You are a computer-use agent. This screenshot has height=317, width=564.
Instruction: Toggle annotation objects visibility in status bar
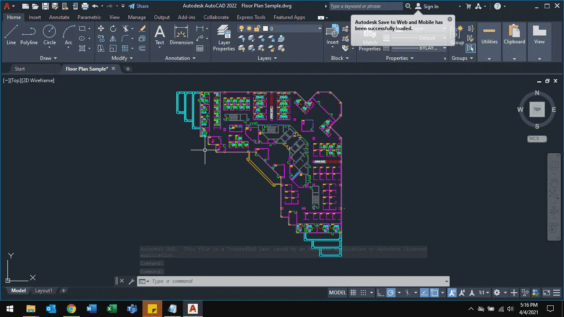[452, 293]
